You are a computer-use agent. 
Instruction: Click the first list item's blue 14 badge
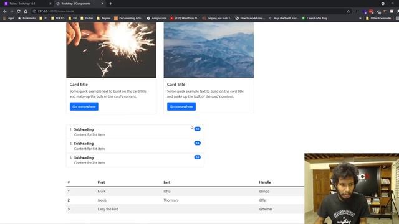pos(198,129)
